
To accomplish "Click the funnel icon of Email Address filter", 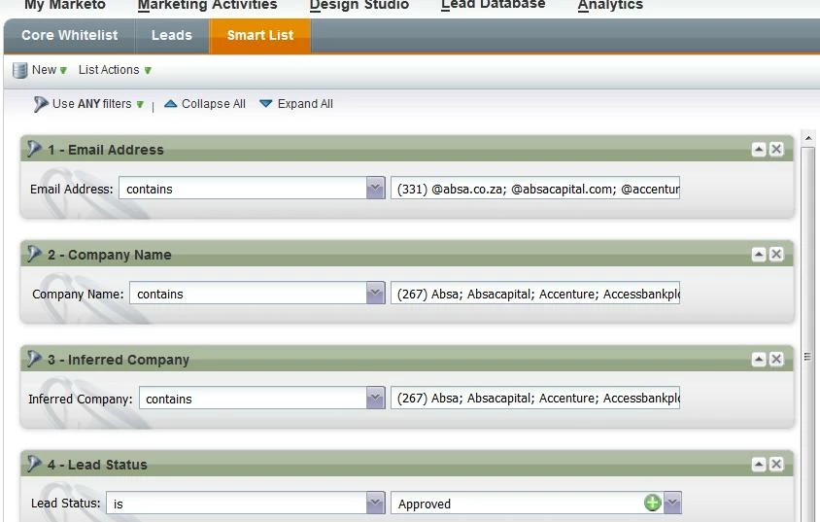I will pos(34,149).
